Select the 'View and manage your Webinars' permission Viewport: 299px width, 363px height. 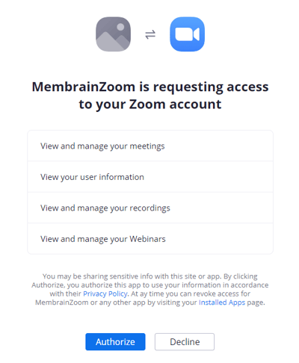(150, 239)
